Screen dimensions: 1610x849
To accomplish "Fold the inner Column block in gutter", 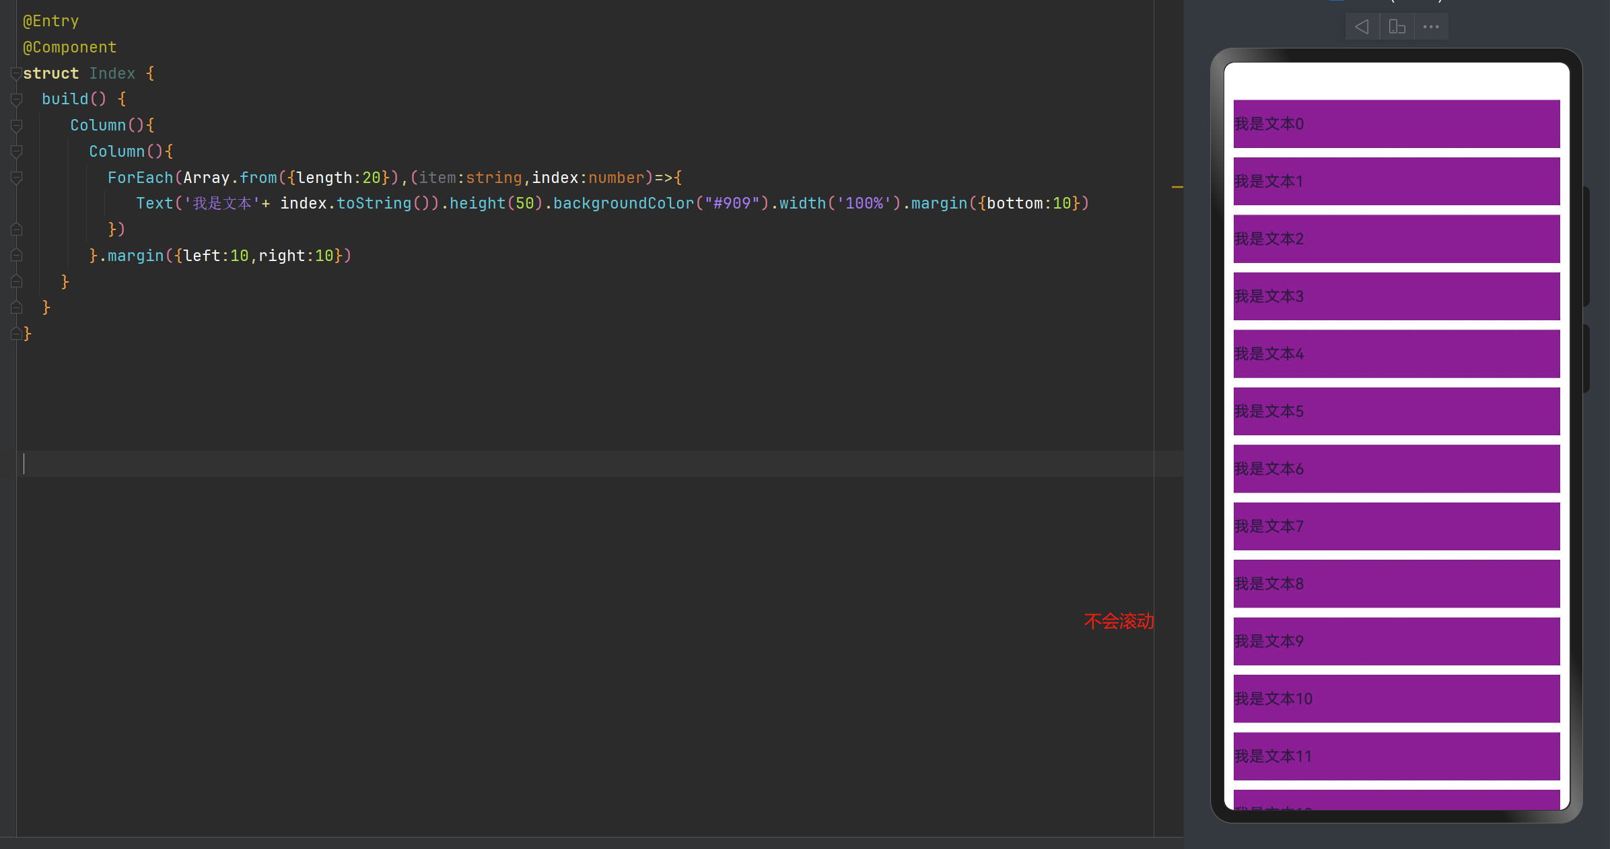I will tap(16, 152).
